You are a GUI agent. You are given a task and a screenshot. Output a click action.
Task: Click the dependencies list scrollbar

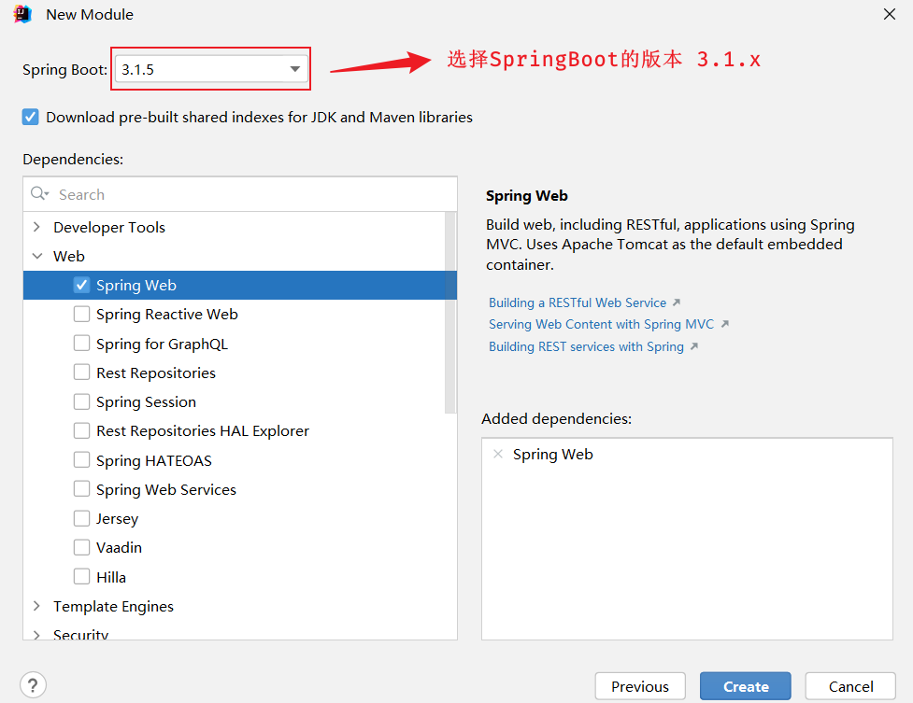tap(450, 313)
